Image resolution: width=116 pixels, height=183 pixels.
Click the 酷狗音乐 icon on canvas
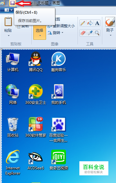pyautogui.click(x=59, y=59)
